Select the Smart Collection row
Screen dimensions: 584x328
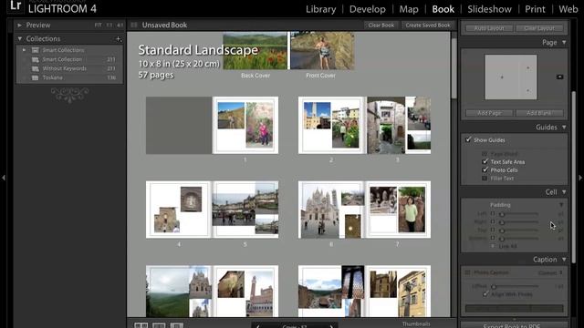coord(69,59)
